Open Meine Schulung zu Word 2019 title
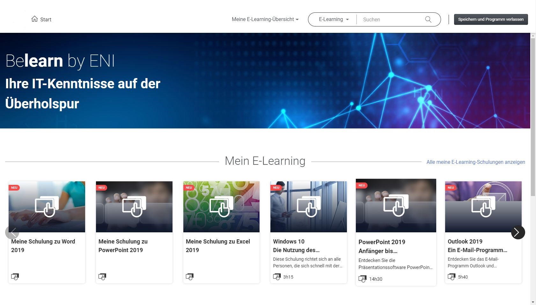 click(43, 246)
